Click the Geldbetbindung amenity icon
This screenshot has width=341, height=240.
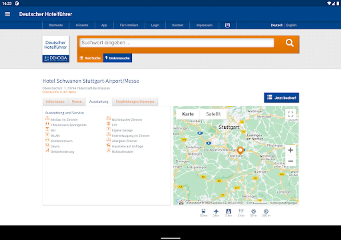[x=47, y=151]
